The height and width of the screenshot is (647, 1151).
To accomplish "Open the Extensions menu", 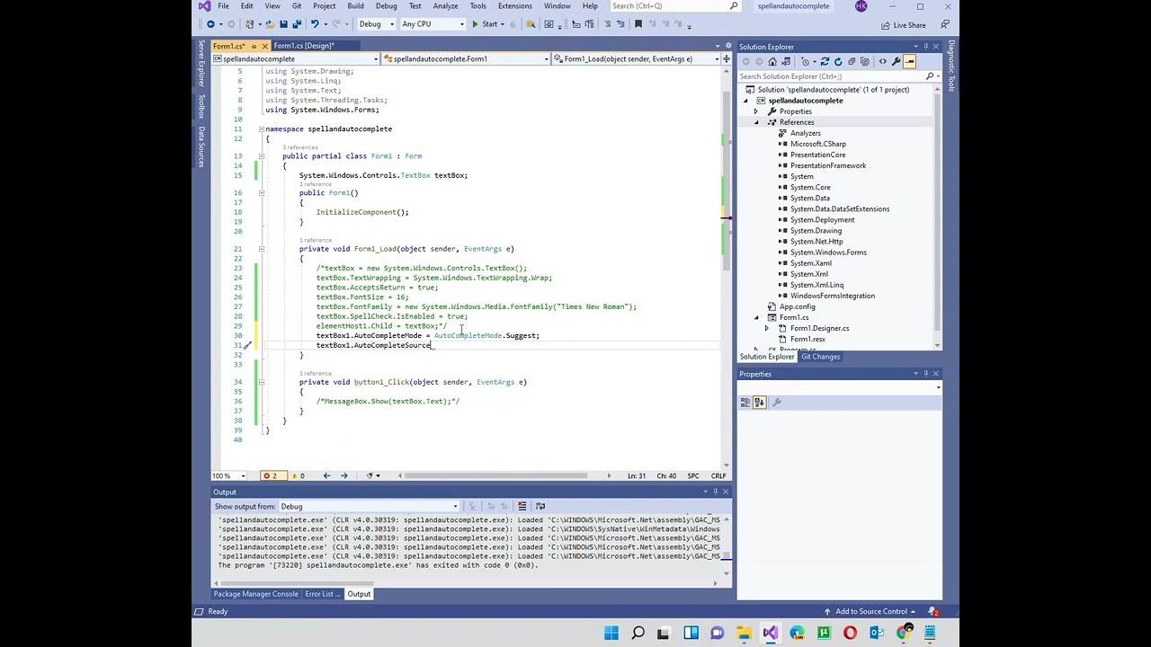I will click(514, 6).
